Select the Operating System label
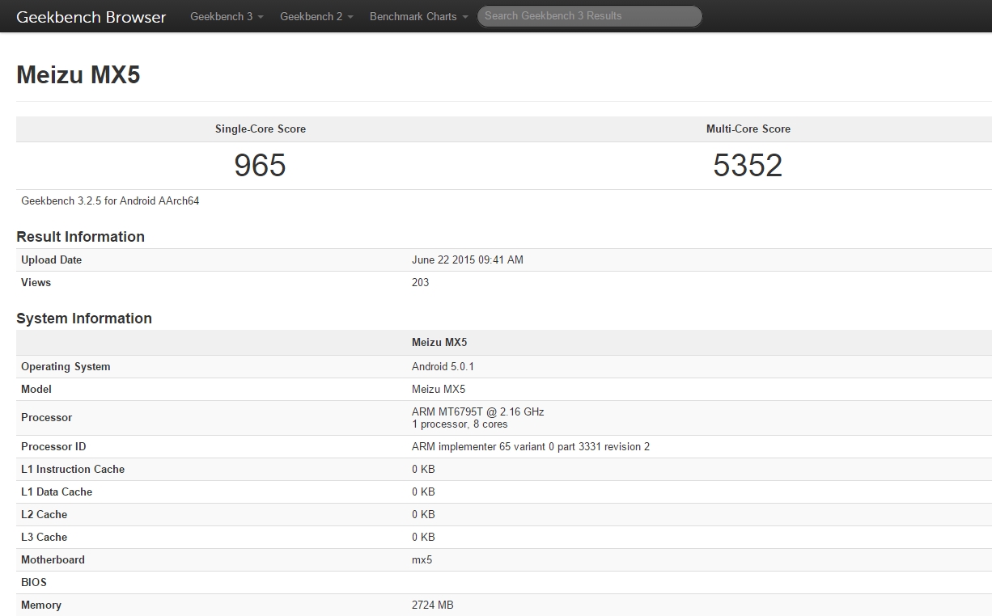 tap(66, 366)
